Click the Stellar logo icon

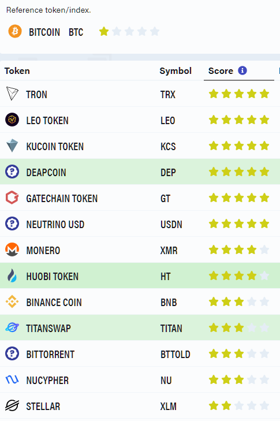point(12,405)
